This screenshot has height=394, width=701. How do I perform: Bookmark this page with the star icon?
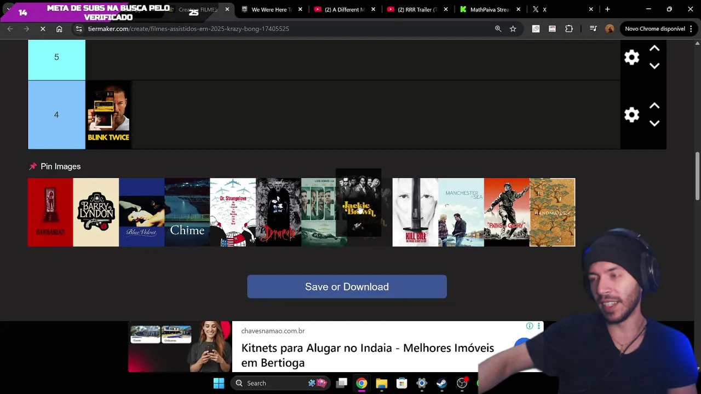tap(513, 28)
